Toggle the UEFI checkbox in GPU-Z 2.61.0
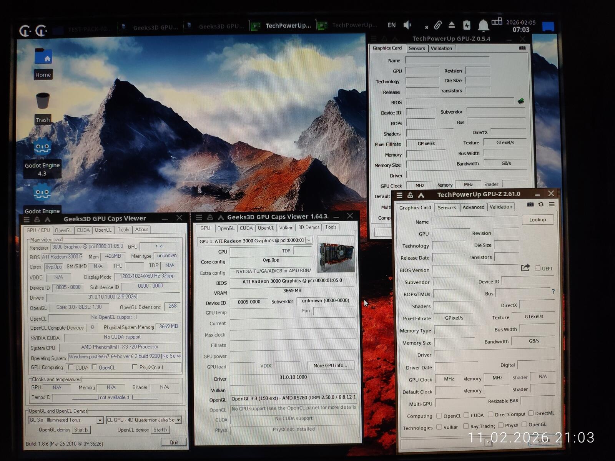The height and width of the screenshot is (461, 615). (538, 268)
